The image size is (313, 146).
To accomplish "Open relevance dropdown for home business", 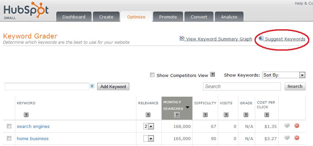I will pyautogui.click(x=148, y=138).
